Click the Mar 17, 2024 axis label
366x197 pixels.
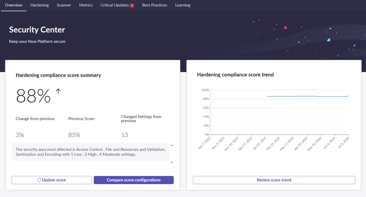pyautogui.click(x=287, y=144)
